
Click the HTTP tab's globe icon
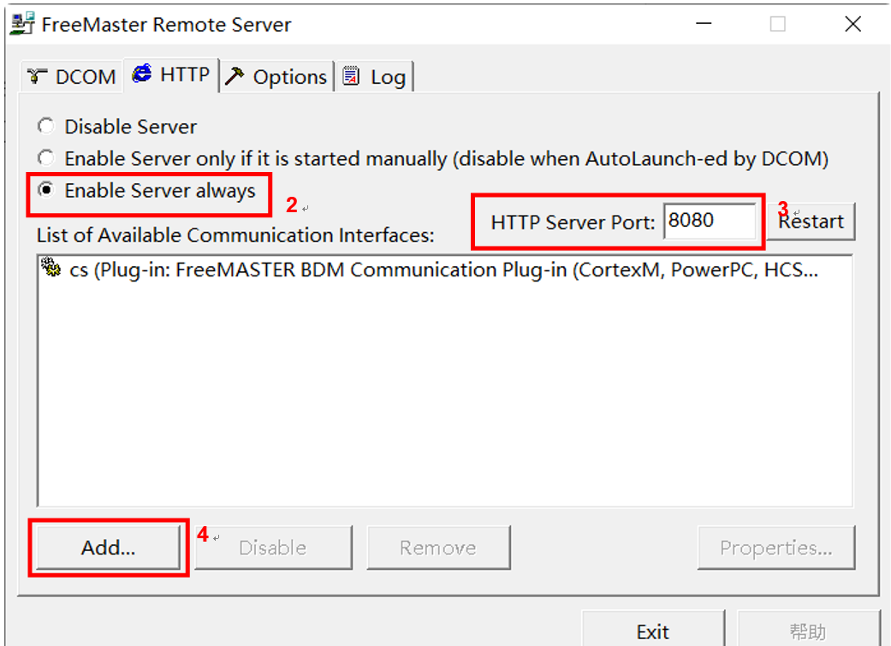click(x=142, y=74)
